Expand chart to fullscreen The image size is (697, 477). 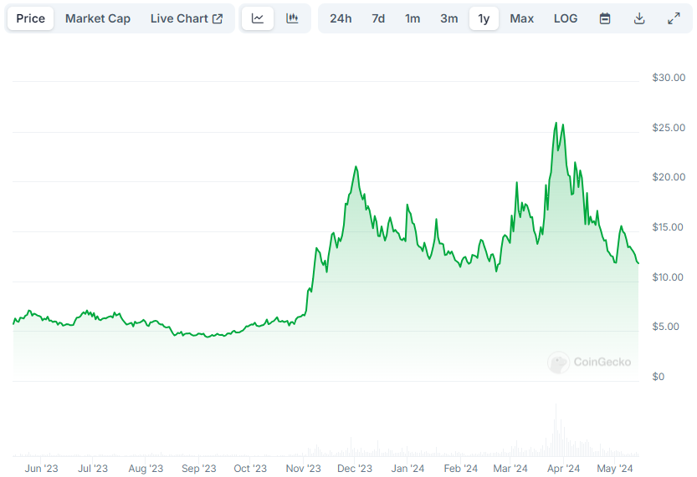point(674,18)
